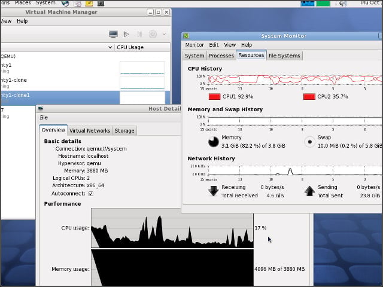This screenshot has height=287, width=383.
Task: Click the Run virtual machine play icon
Action: point(126,35)
